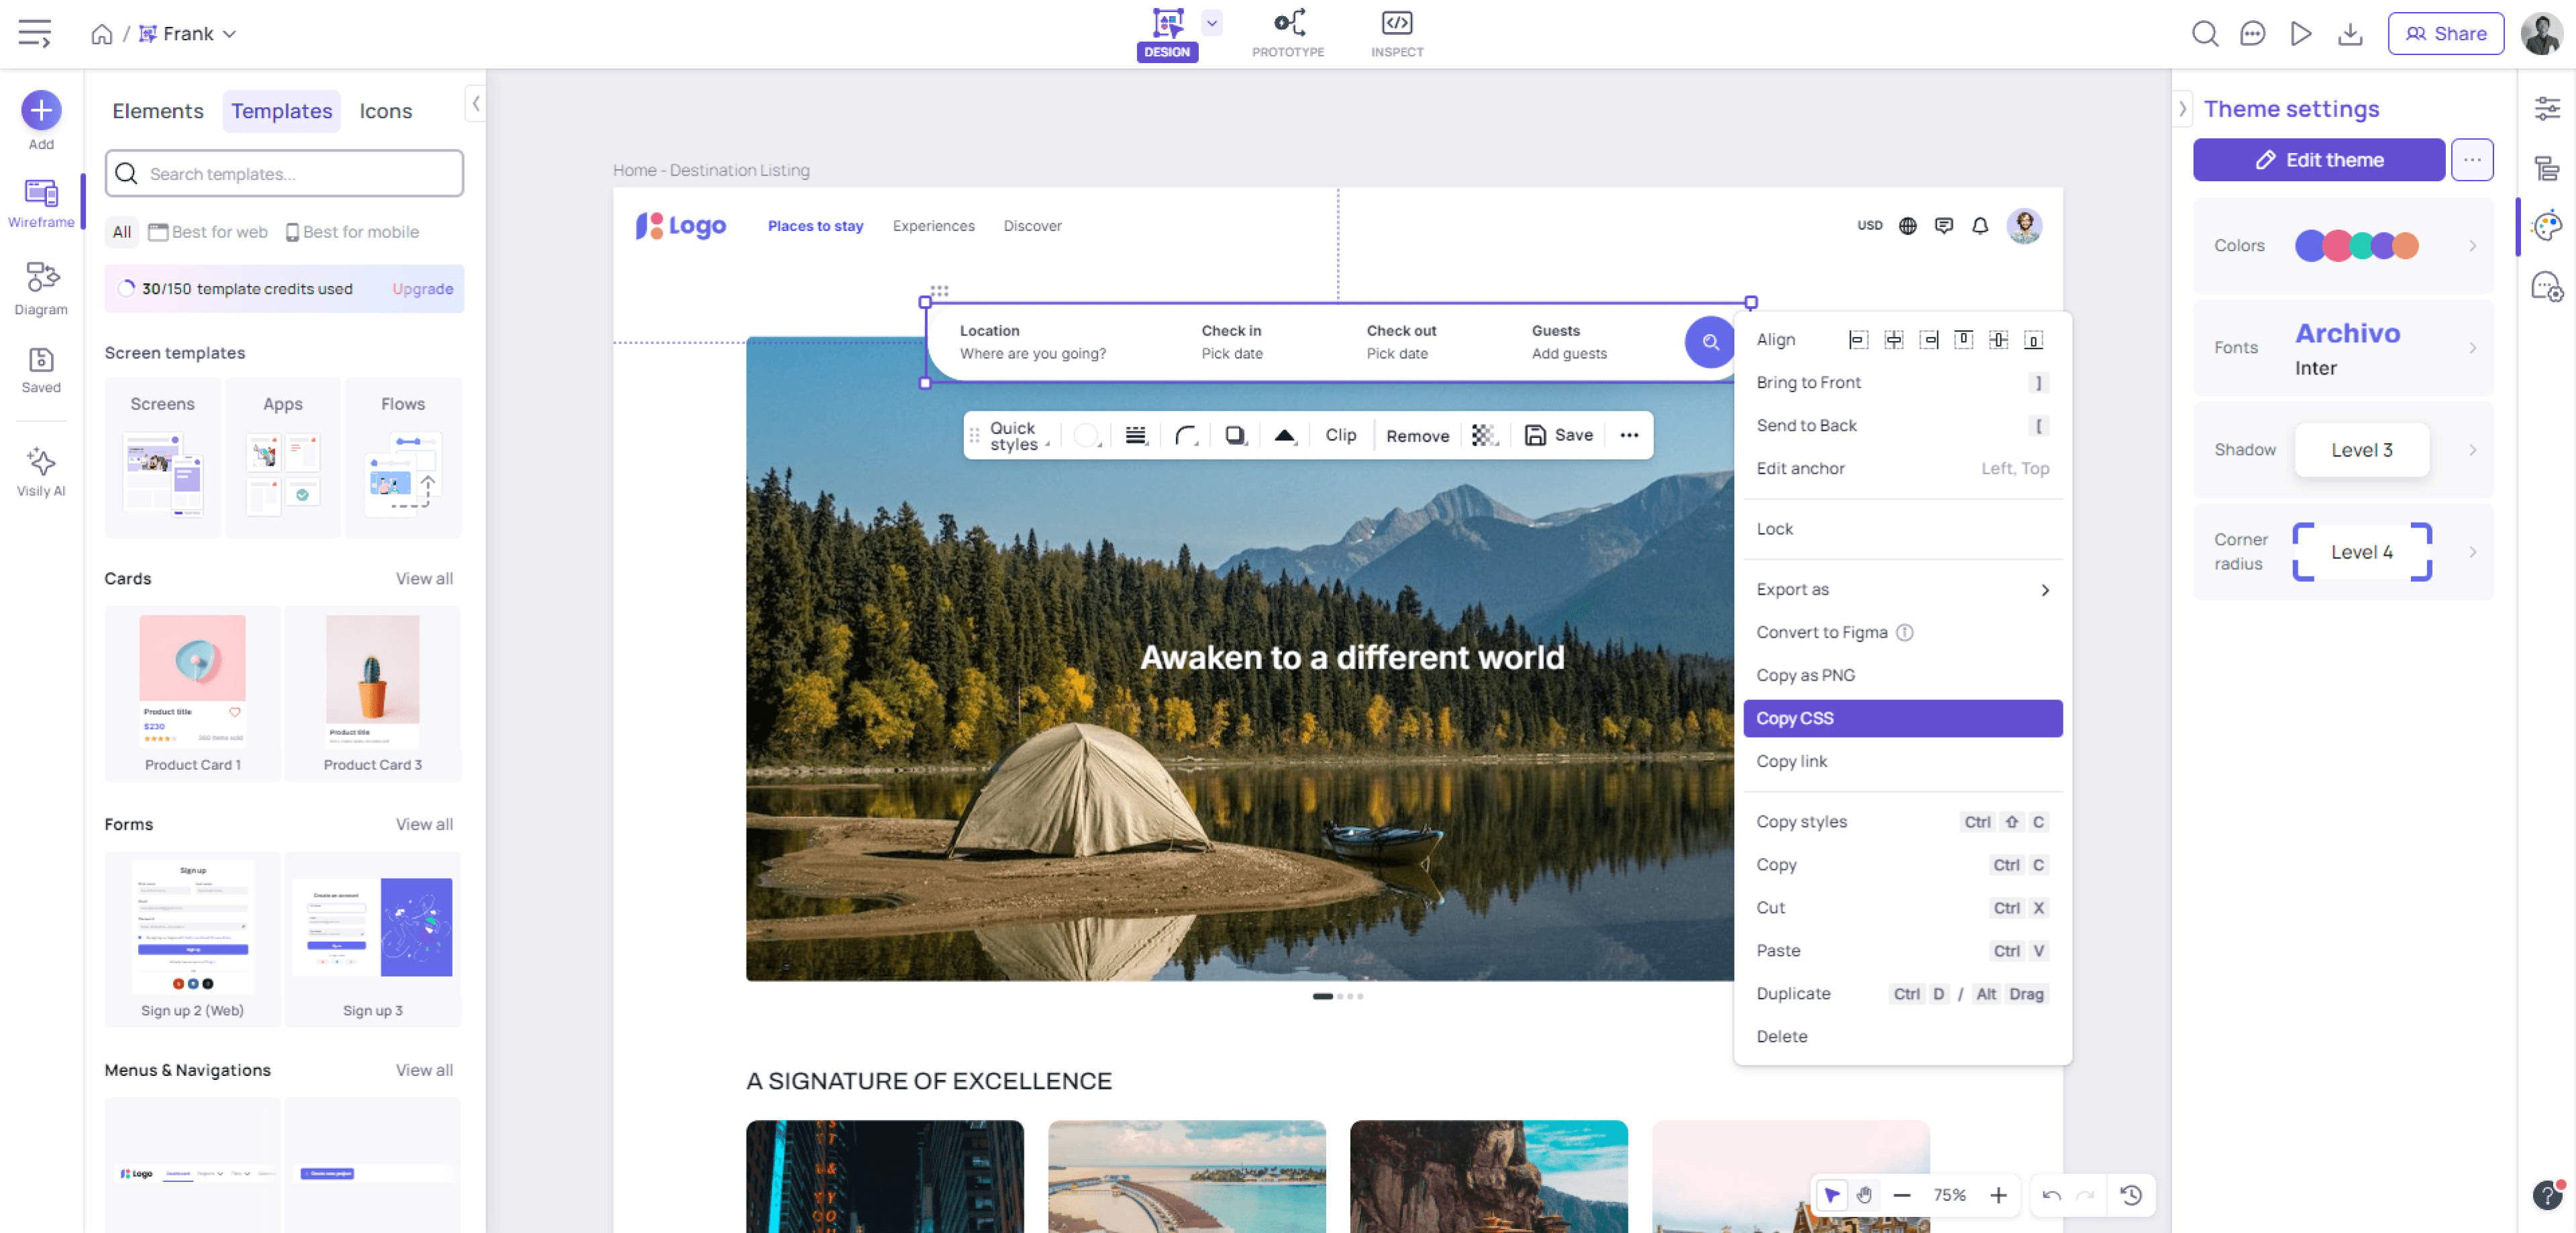Click the download export icon
The height and width of the screenshot is (1233, 2576).
click(x=2350, y=34)
